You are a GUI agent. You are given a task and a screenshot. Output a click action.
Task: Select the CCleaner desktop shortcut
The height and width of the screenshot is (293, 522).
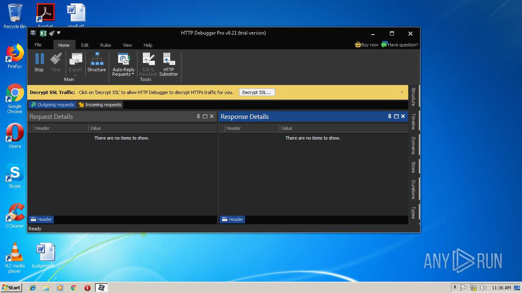[15, 216]
